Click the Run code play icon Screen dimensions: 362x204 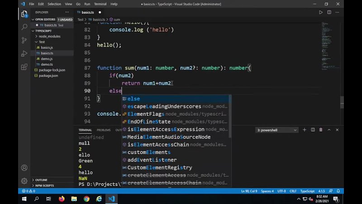[x=321, y=12]
